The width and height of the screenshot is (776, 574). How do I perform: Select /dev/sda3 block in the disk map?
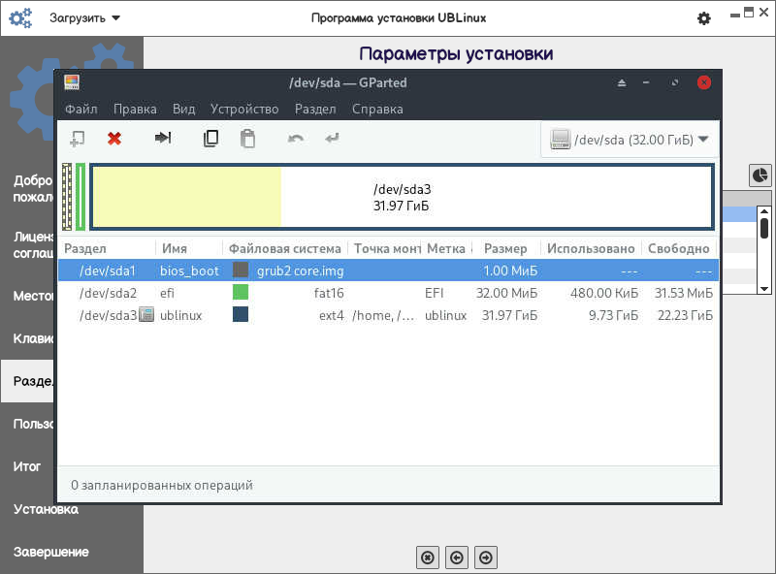click(x=402, y=197)
